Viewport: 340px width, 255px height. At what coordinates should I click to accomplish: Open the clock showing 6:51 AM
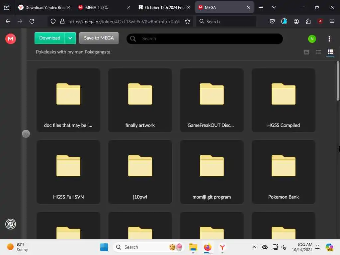tap(302, 247)
